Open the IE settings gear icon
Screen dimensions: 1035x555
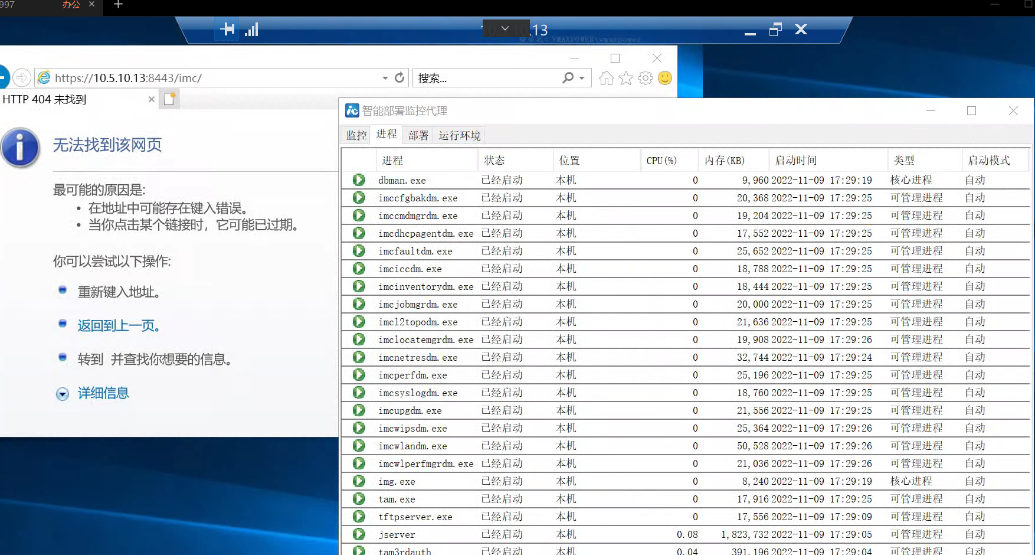[646, 78]
